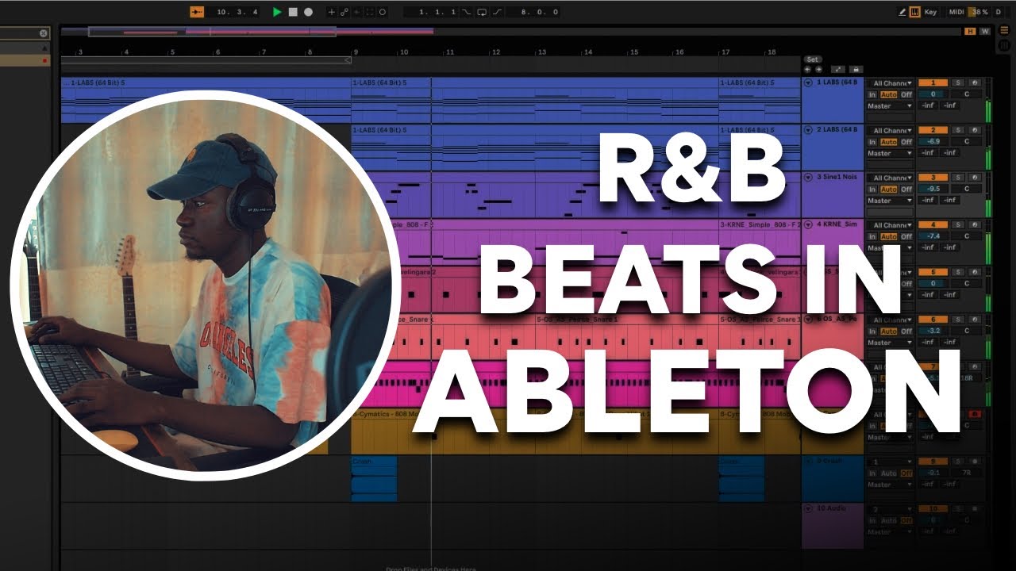Click the Stop button in transport
The image size is (1016, 571).
(x=292, y=12)
